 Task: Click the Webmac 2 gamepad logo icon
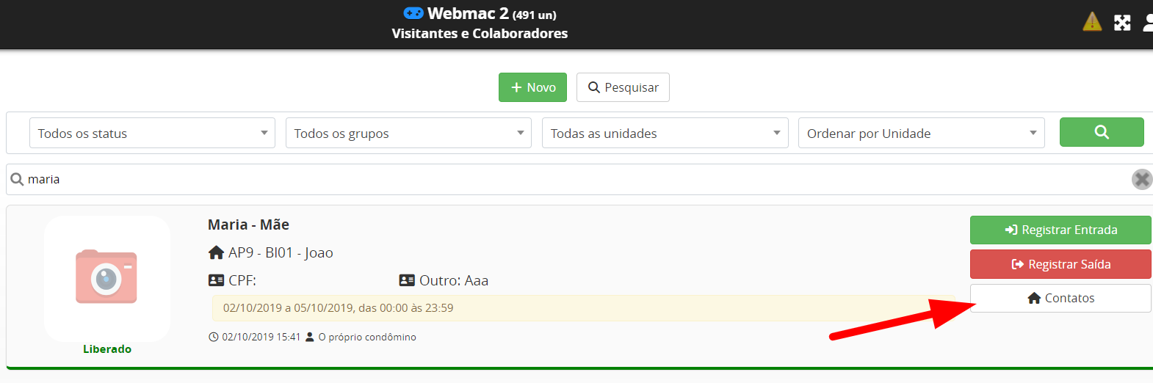(413, 13)
